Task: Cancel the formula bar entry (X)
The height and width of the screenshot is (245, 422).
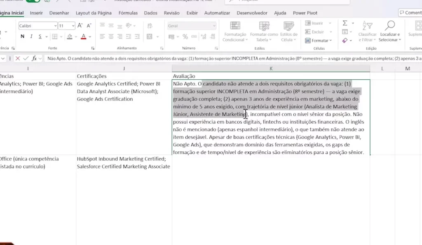Action: point(17,58)
